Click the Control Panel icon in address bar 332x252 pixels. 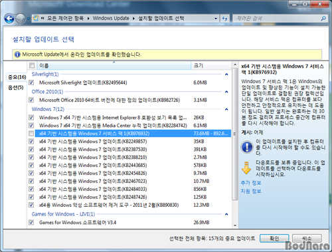(x=35, y=18)
